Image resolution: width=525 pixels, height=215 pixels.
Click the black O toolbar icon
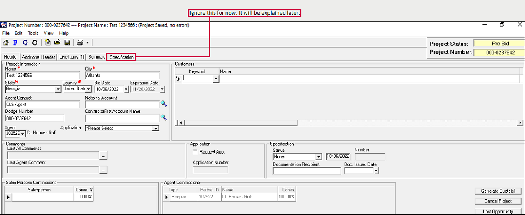(x=35, y=42)
